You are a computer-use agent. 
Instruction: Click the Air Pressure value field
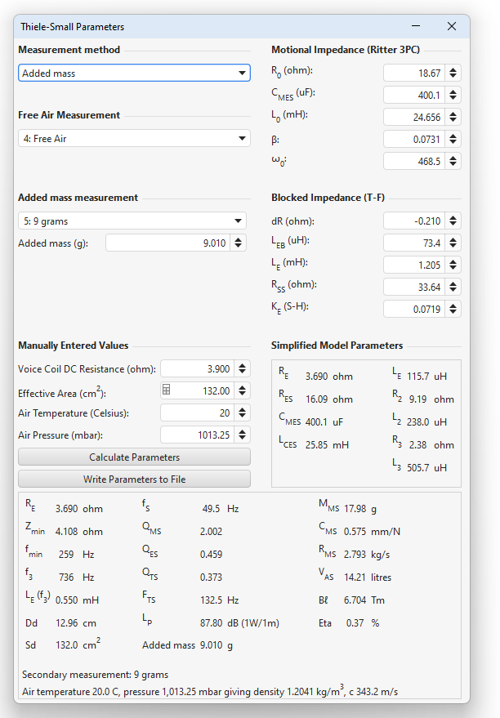click(x=197, y=435)
